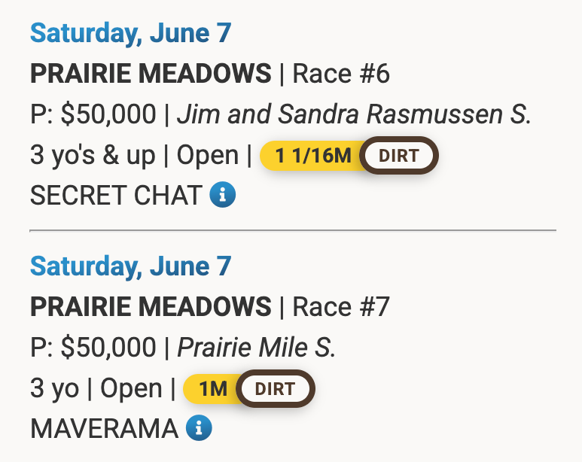Select DIRT badge in Race #6

tap(399, 156)
